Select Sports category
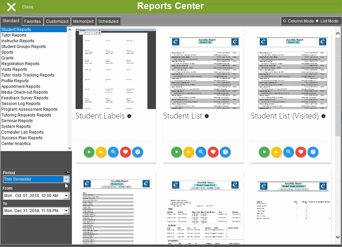Viewport: 342px width, 247px height. 34,52
